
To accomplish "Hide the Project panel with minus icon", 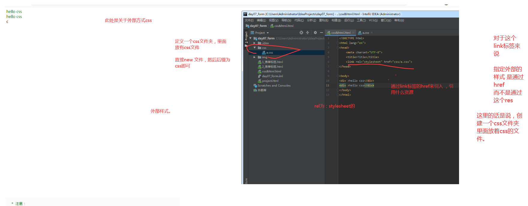I will [x=321, y=33].
